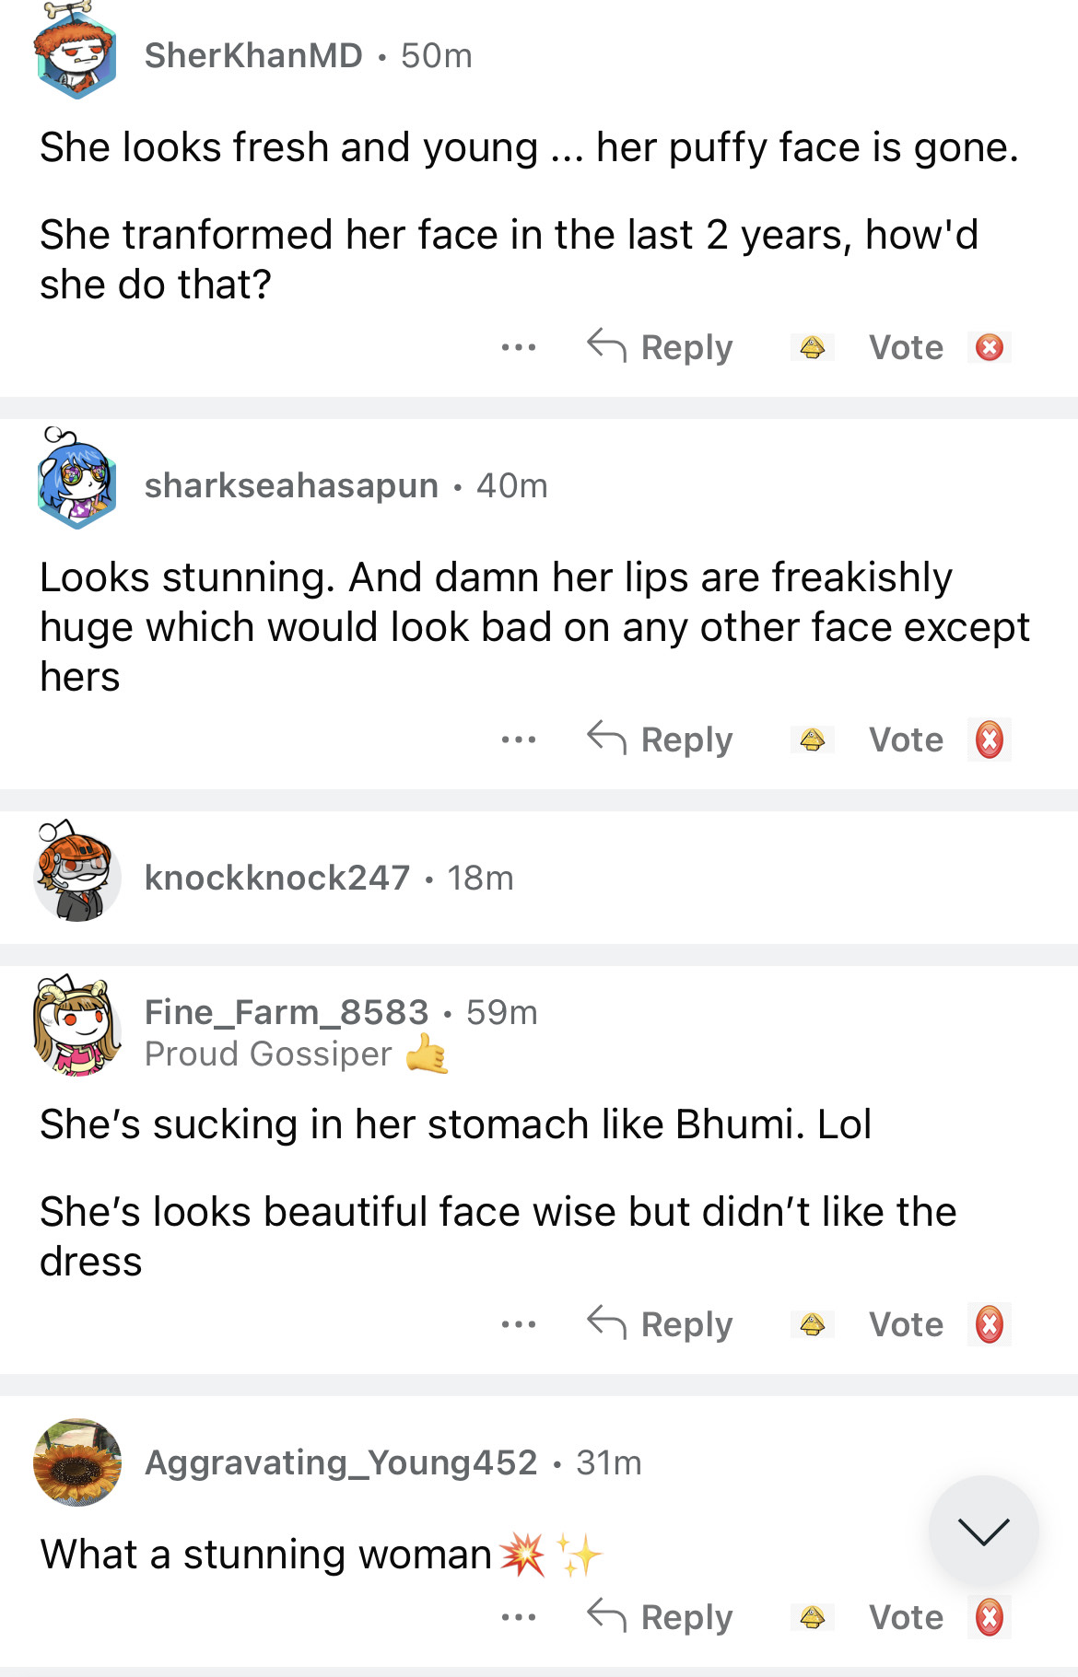This screenshot has width=1078, height=1677.
Task: Upvote sharkseahasapun's comment
Action: [812, 740]
